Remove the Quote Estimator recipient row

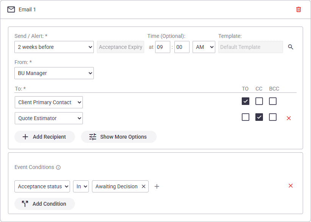289,118
